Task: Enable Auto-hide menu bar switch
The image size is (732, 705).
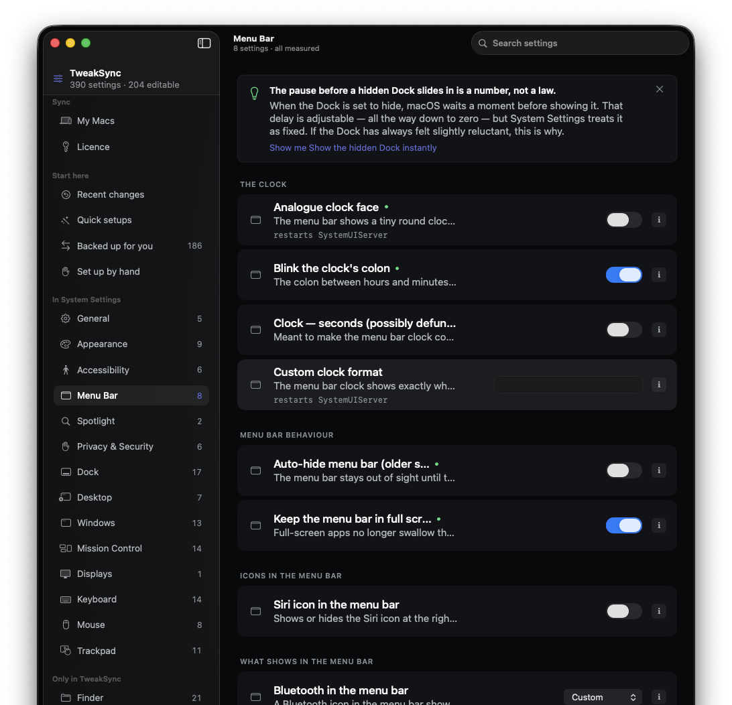Action: tap(623, 470)
